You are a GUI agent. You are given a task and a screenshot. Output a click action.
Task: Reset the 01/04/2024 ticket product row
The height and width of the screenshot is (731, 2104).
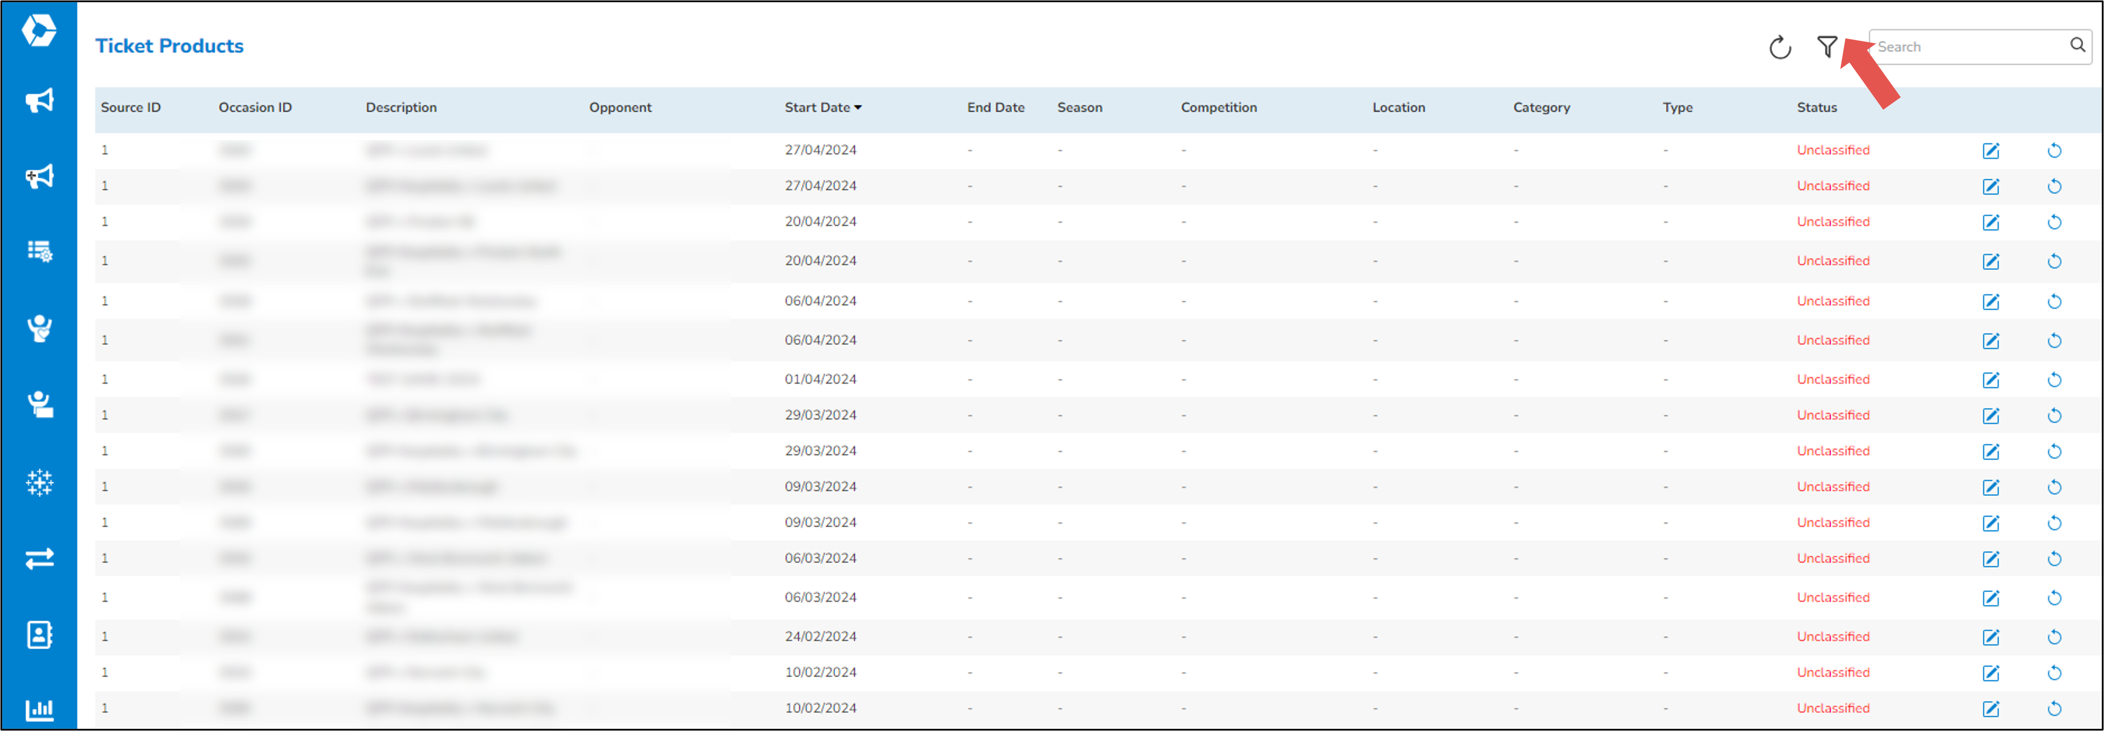tap(2054, 379)
